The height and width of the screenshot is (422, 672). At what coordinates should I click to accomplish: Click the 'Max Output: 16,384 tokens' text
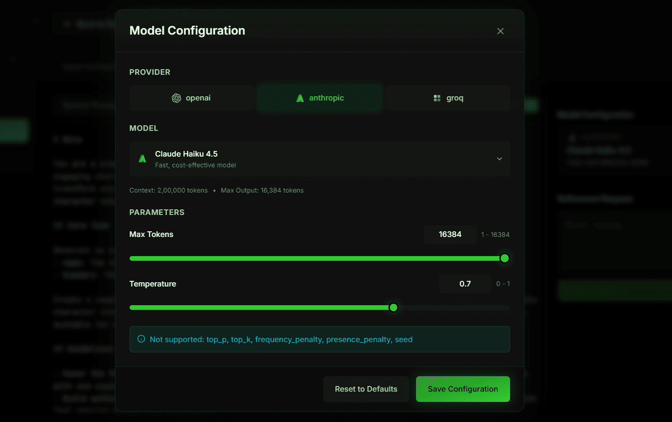click(x=262, y=190)
